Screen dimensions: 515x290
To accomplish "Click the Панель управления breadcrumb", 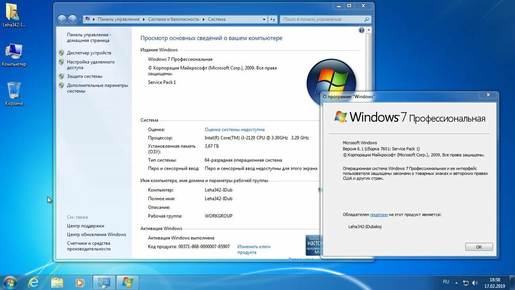I will point(118,19).
